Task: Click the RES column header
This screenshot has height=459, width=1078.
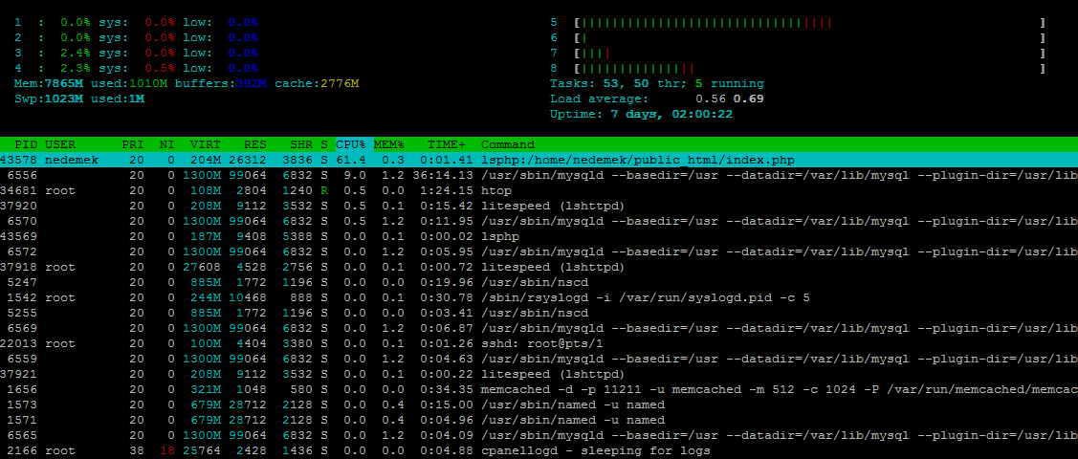Action: coord(255,144)
